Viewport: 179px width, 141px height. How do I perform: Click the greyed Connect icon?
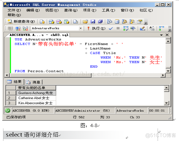11,28
